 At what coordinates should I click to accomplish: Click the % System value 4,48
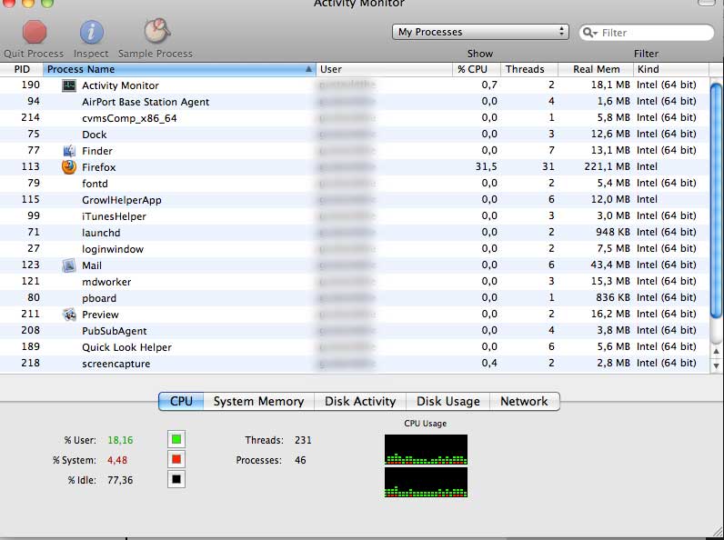(x=117, y=460)
